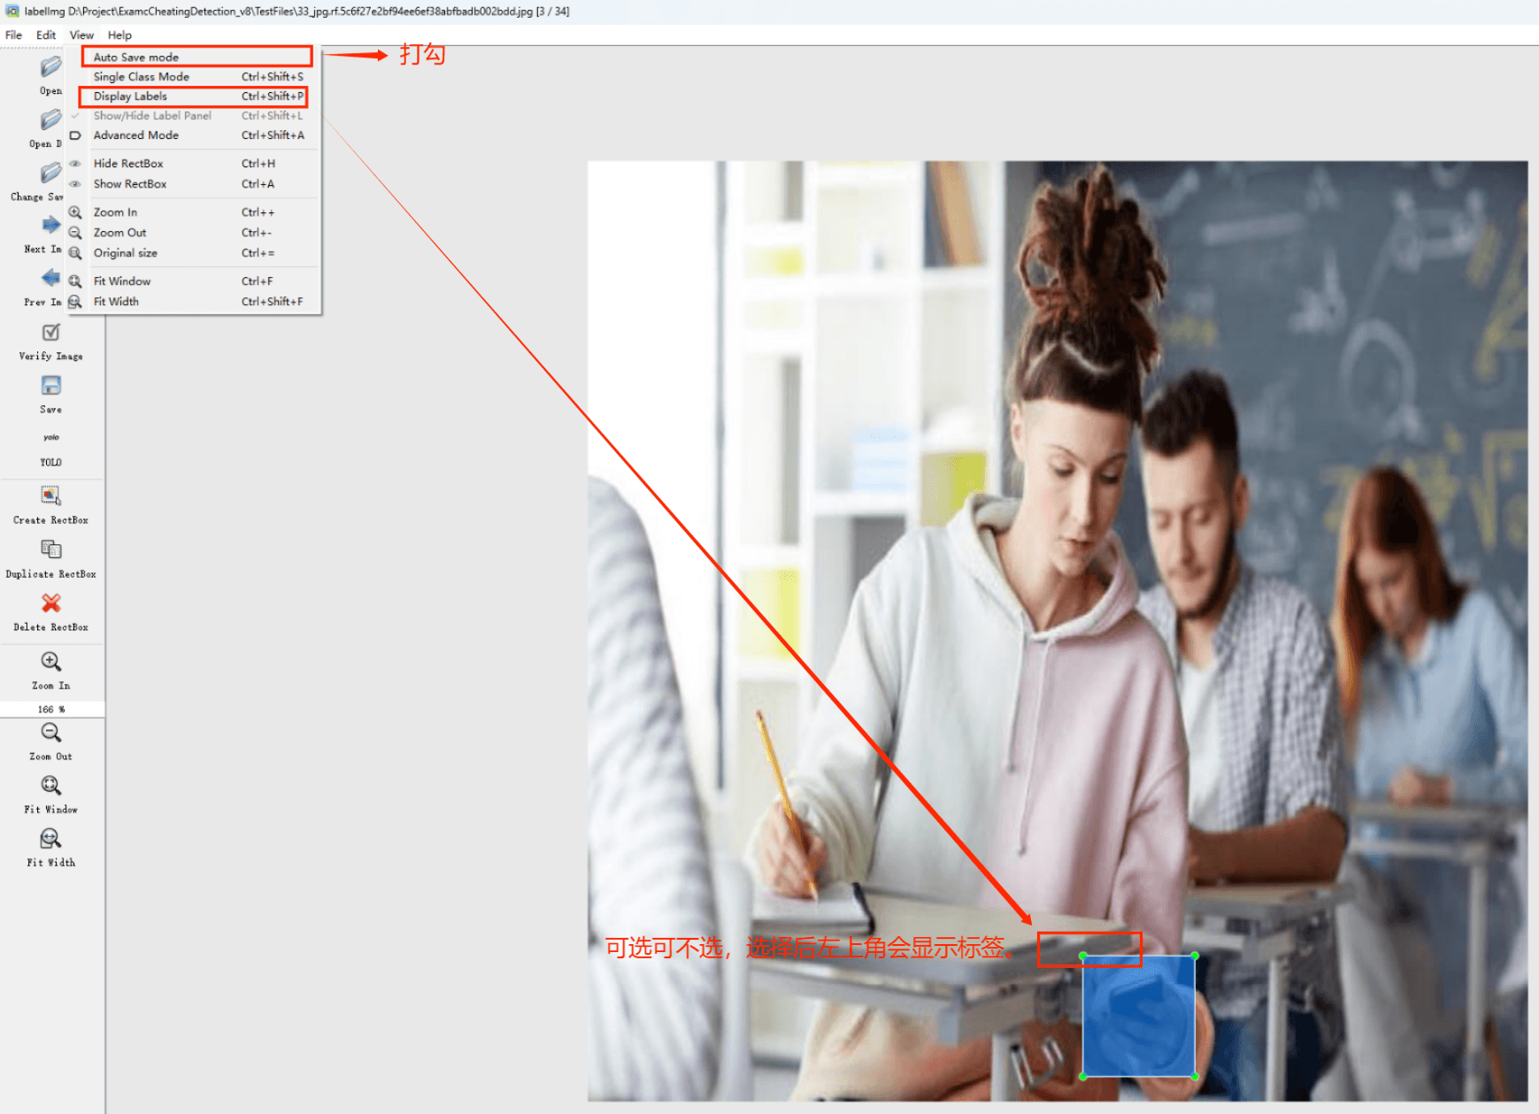Click the Open file toolbar icon

pyautogui.click(x=50, y=67)
